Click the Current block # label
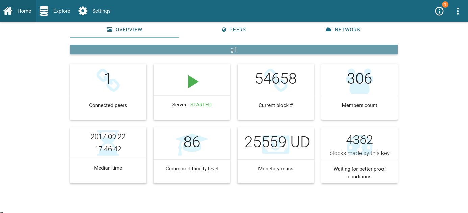Viewport: 468px width, 213px height. click(276, 105)
